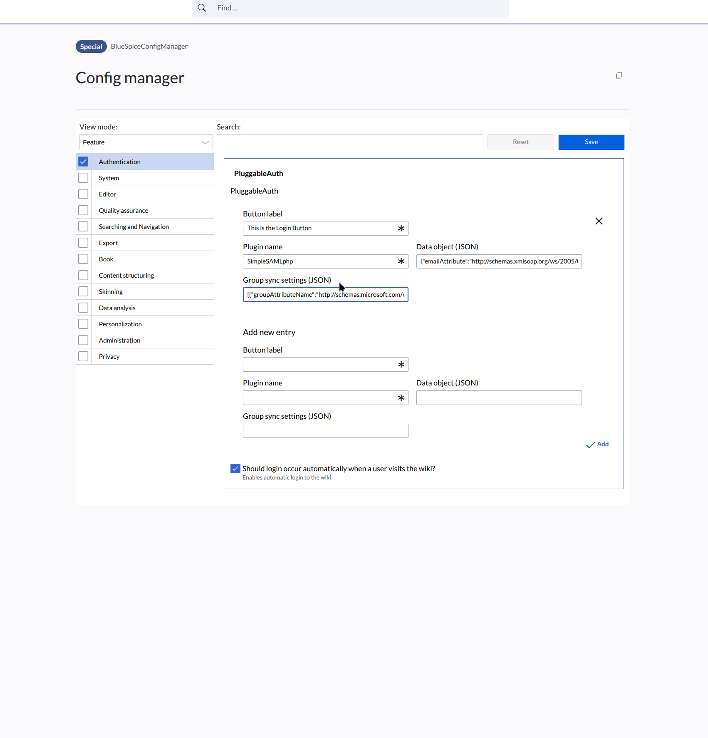This screenshot has width=708, height=738.
Task: Click asterisk in existing Button label field
Action: pos(401,229)
